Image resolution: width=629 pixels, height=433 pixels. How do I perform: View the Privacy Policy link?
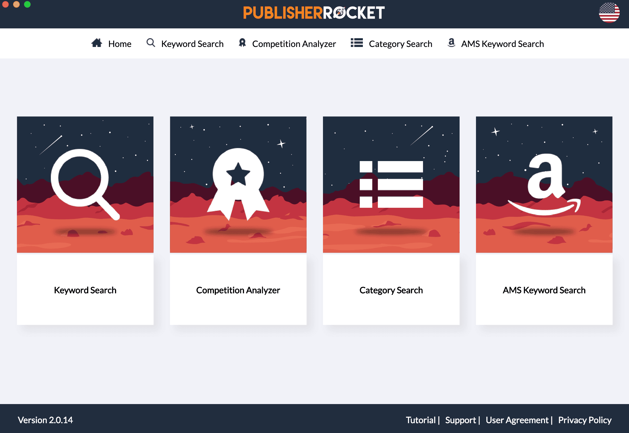pos(585,420)
